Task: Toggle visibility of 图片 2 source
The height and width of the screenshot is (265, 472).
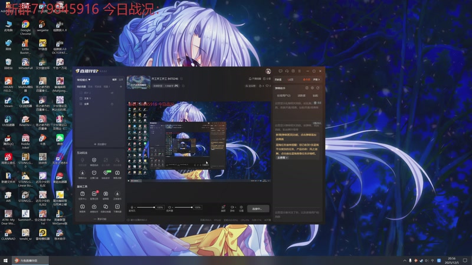Action: 112,93
